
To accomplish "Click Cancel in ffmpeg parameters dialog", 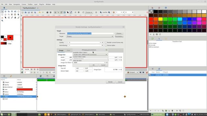I will [x=103, y=65].
